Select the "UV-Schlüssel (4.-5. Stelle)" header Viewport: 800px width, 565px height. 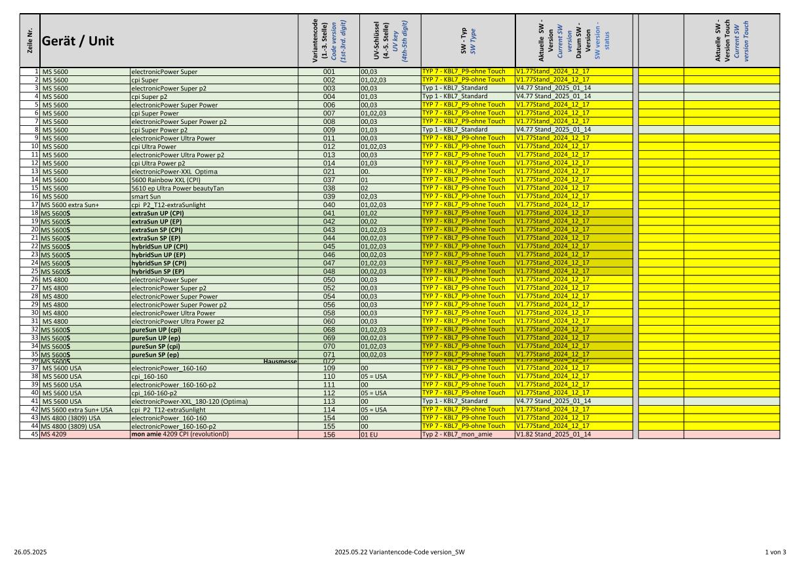tap(389, 41)
